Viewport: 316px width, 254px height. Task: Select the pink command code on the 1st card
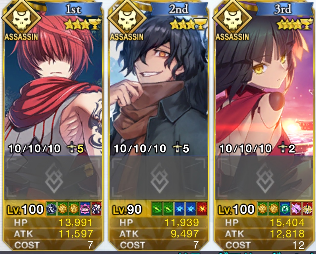coord(85,209)
